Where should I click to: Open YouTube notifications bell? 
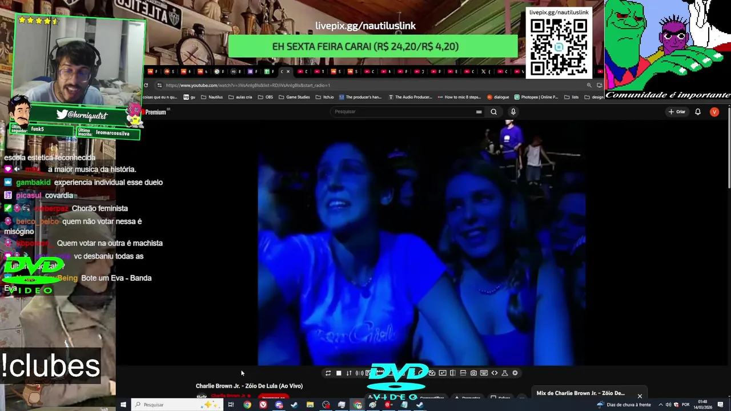698,112
